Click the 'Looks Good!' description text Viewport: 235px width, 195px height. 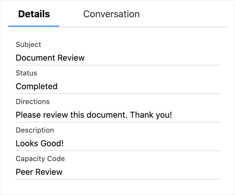coord(39,143)
